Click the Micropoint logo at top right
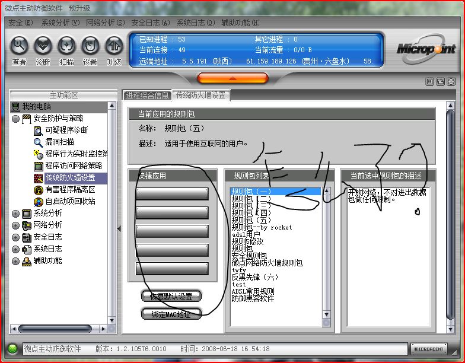The height and width of the screenshot is (363, 465). point(426,49)
